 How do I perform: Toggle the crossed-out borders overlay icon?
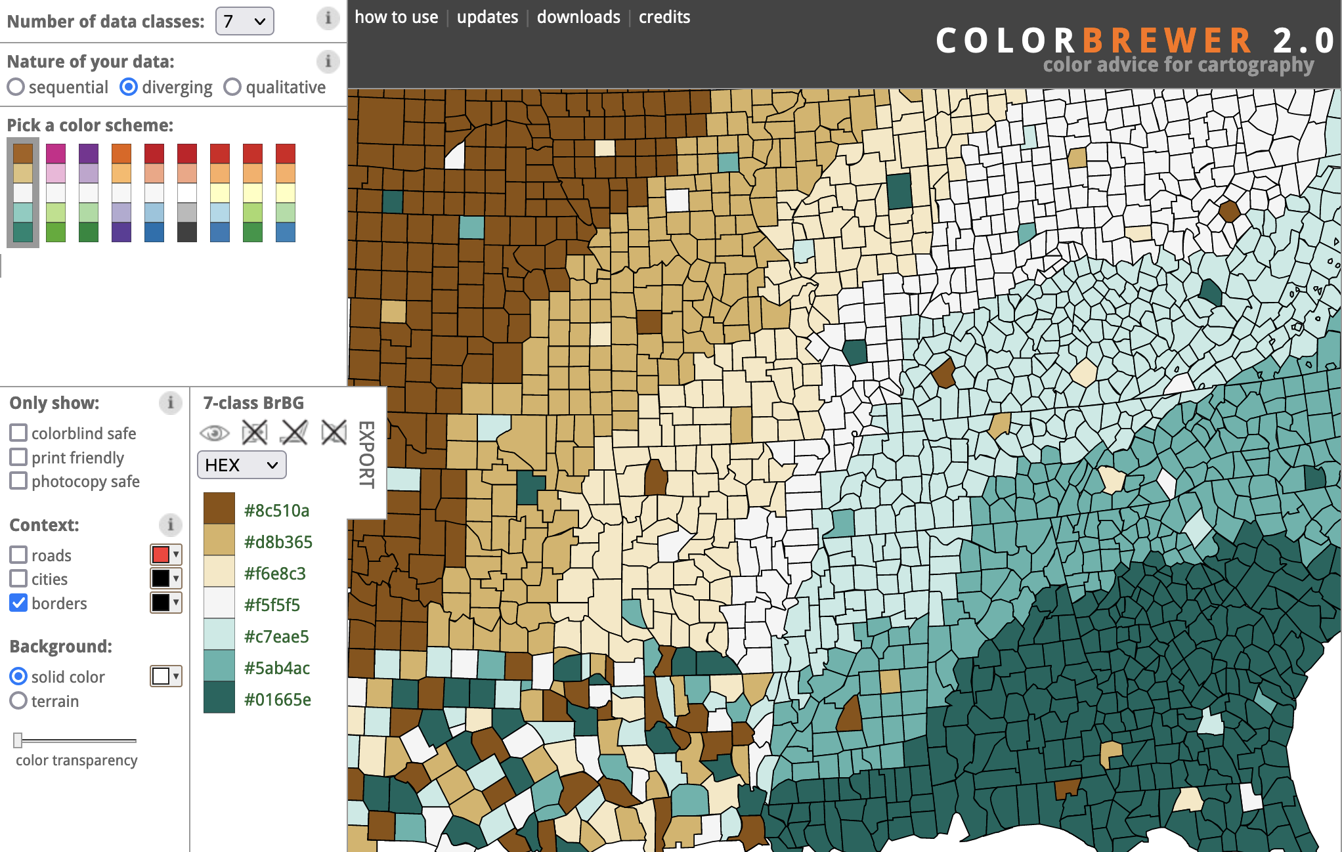click(334, 432)
